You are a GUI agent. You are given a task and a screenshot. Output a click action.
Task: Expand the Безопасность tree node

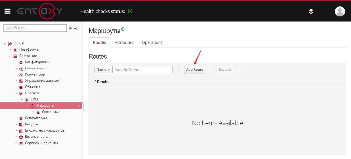pos(16,137)
